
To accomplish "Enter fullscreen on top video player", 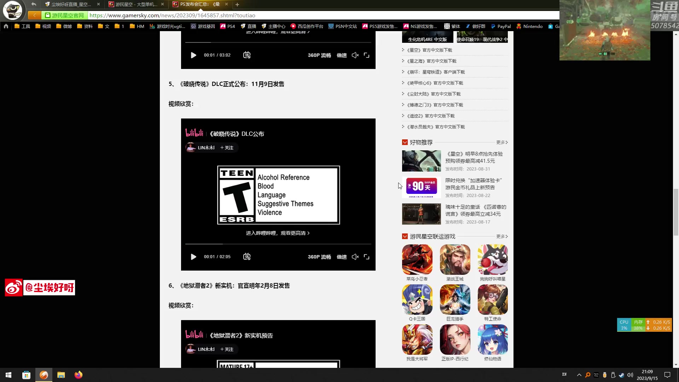I will click(367, 55).
